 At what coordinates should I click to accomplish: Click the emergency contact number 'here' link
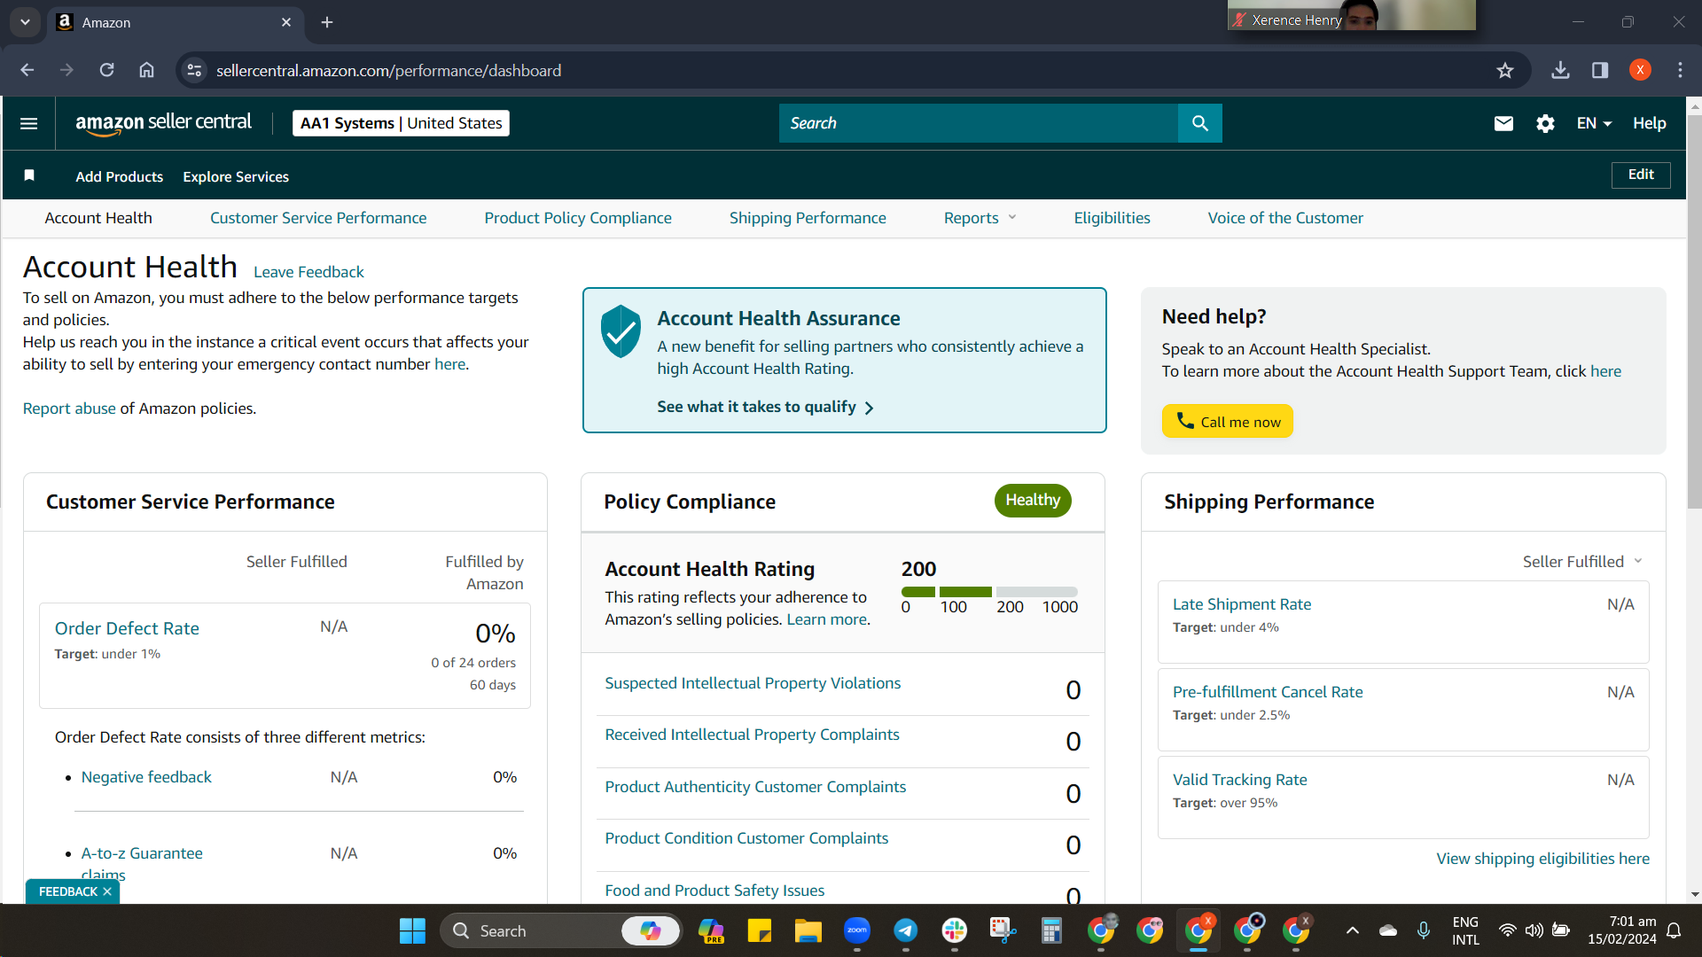tap(449, 364)
